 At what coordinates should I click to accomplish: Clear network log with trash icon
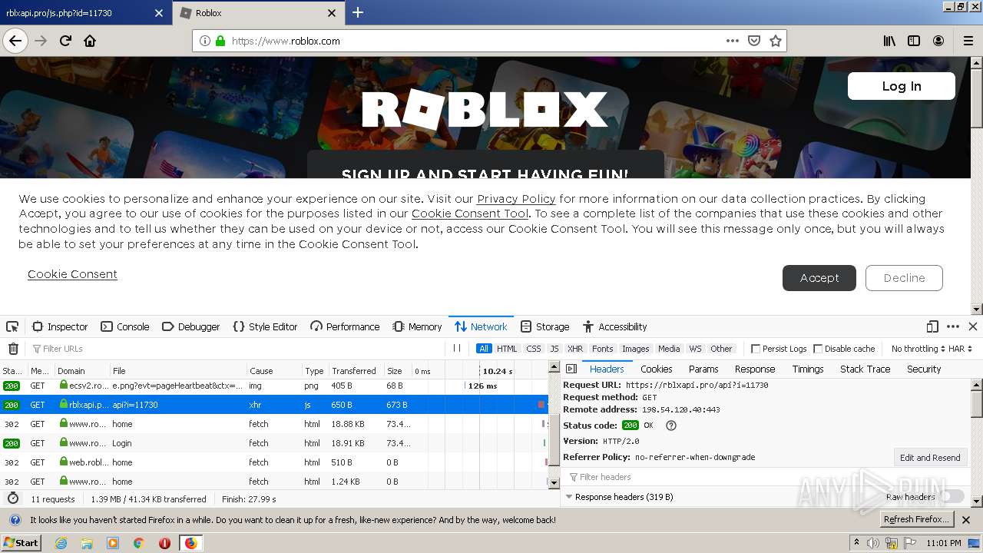click(13, 349)
